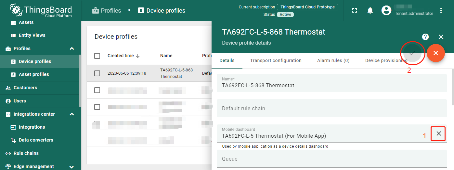Tick the TA692FC-L-5-868 Thermostat row checkbox

click(x=97, y=73)
